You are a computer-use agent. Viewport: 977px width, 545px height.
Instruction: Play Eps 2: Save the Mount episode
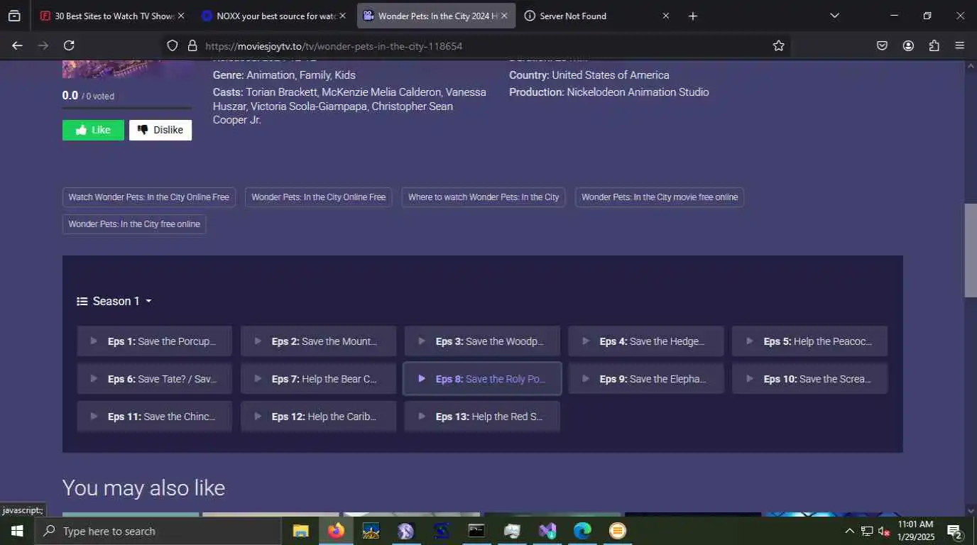point(318,341)
